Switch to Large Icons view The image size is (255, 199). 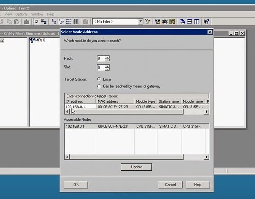(54, 21)
